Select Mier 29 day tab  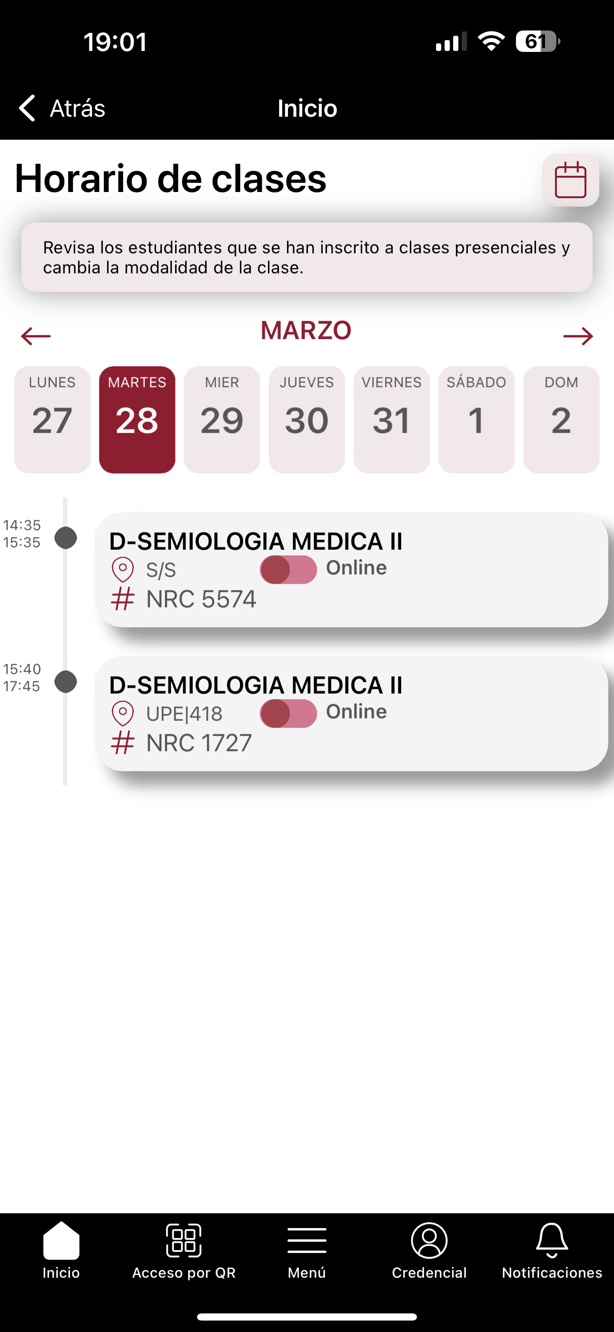coord(222,419)
